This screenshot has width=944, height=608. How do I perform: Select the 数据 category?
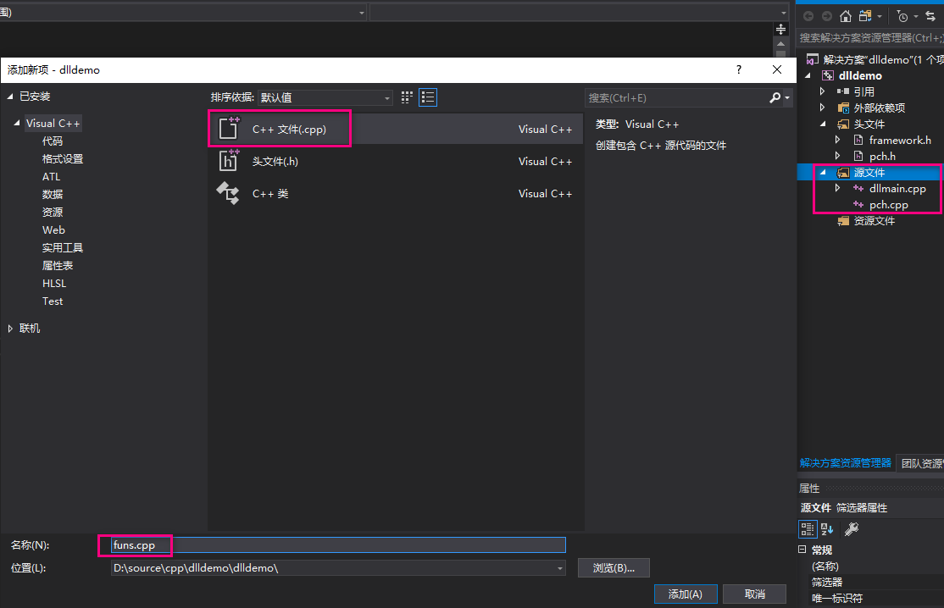click(53, 194)
